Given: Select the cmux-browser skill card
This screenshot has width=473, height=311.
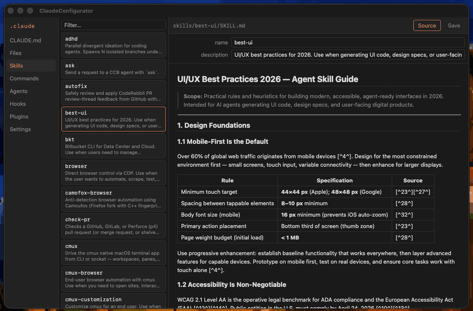Looking at the screenshot, I should click(x=113, y=279).
